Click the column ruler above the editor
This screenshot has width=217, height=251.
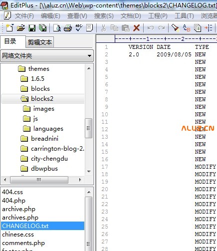tap(166, 39)
